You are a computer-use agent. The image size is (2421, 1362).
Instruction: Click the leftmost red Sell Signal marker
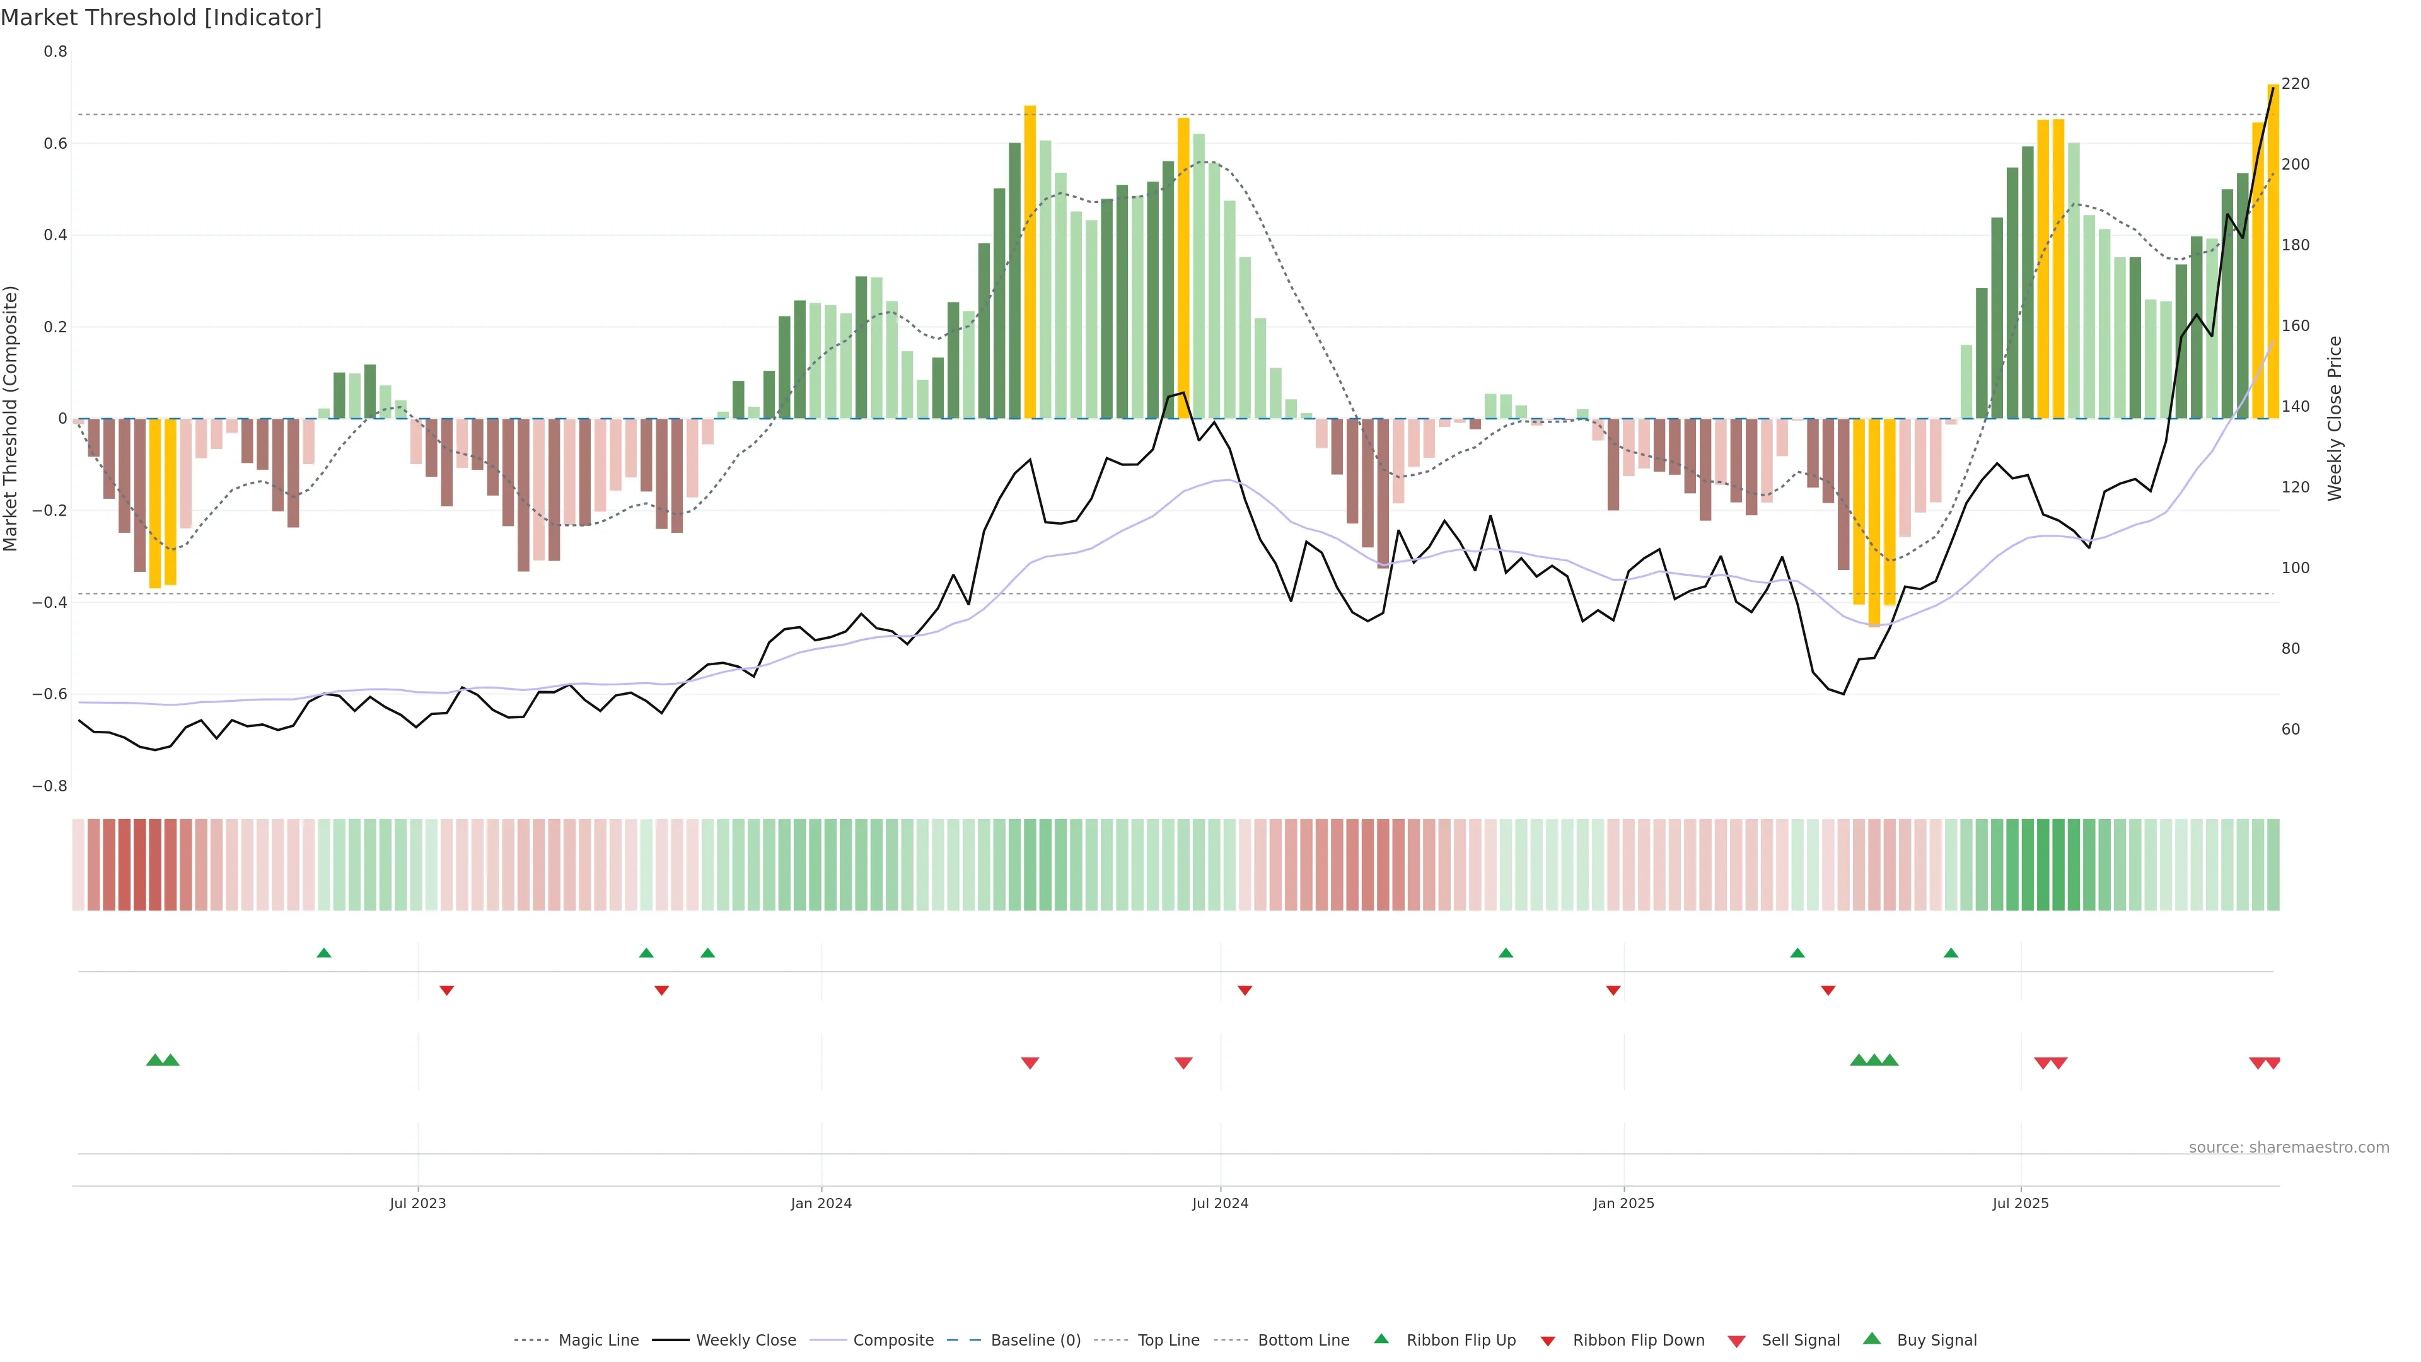[1029, 1063]
